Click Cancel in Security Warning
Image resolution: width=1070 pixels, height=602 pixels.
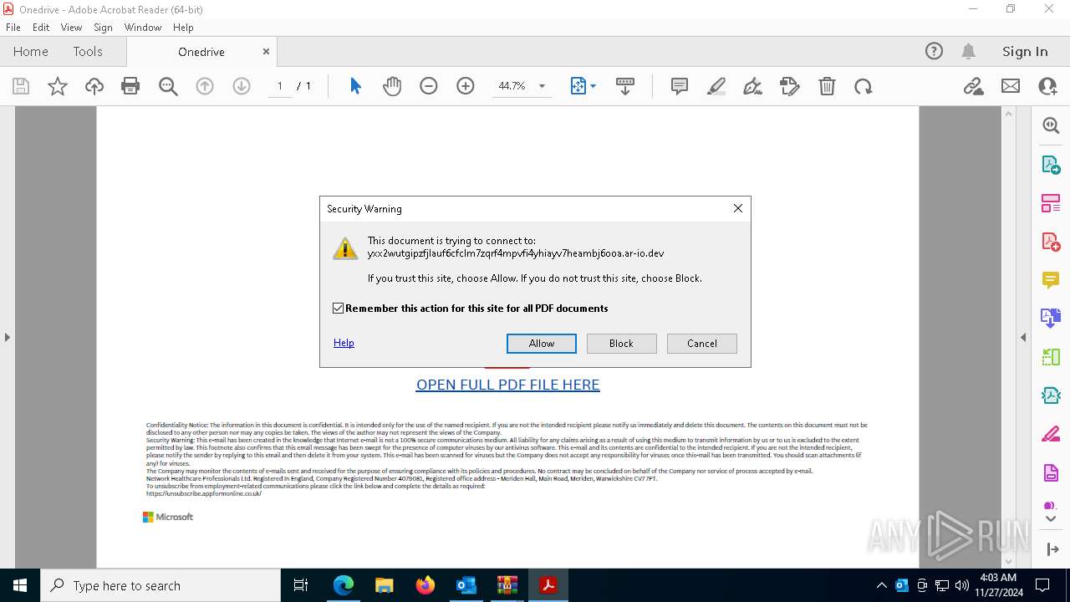[702, 344]
